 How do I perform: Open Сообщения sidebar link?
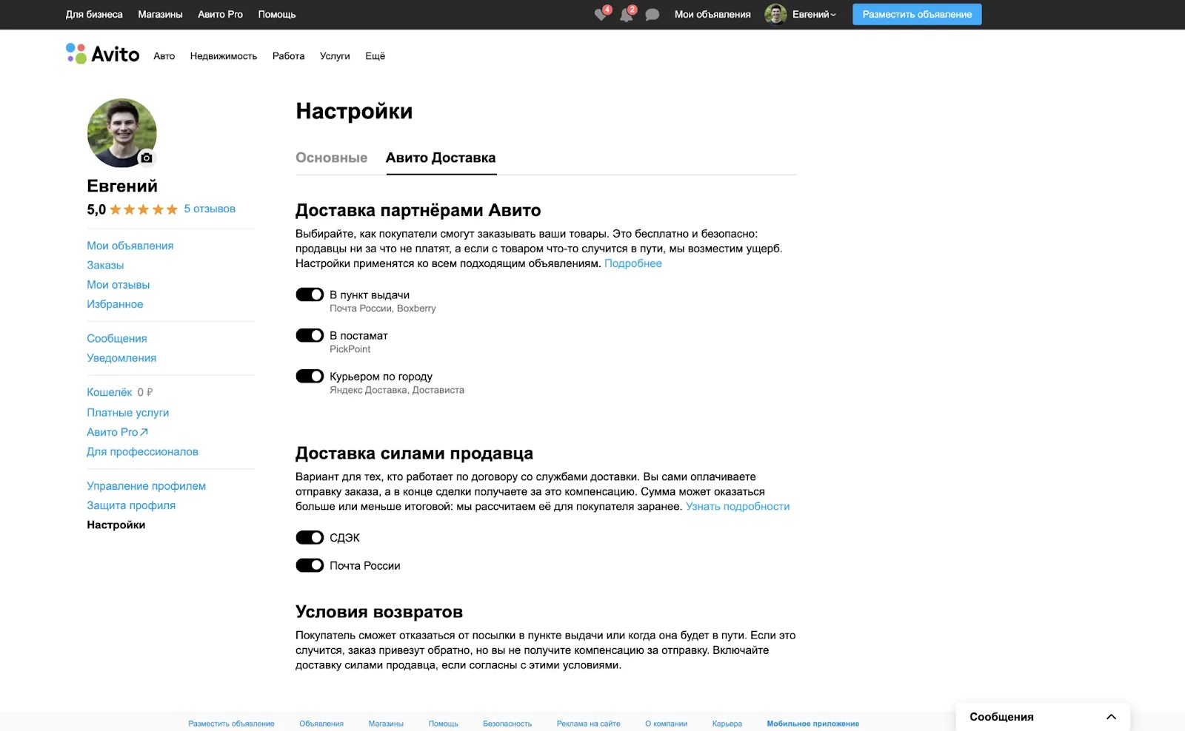[x=117, y=338]
